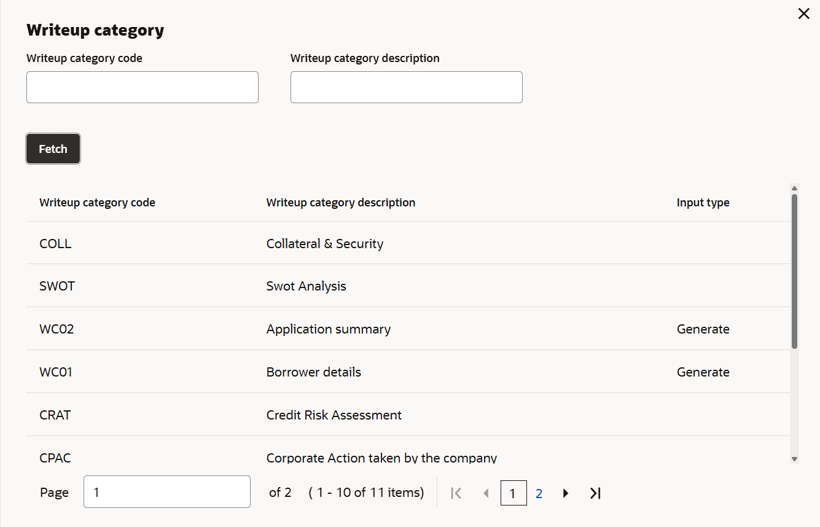Sort by the Input type column header
The height and width of the screenshot is (527, 820).
click(x=703, y=203)
